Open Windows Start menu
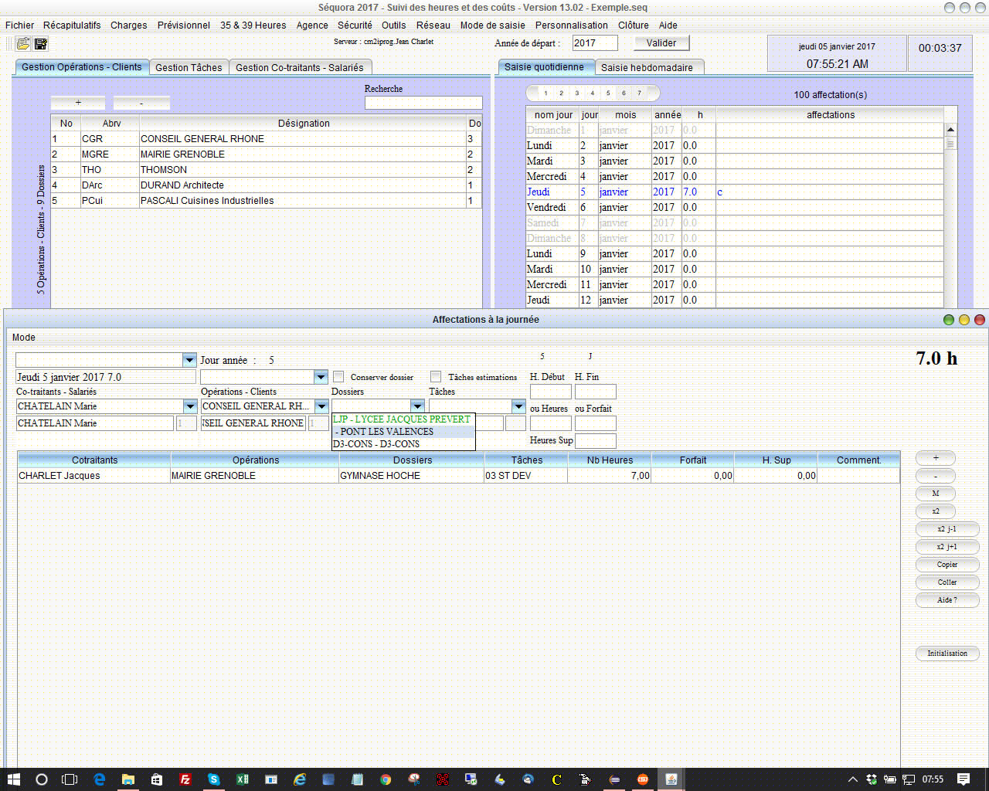The width and height of the screenshot is (989, 791). [x=13, y=779]
